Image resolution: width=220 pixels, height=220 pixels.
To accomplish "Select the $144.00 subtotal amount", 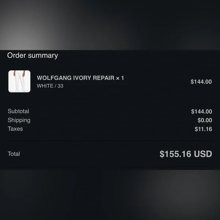I will click(x=201, y=112).
